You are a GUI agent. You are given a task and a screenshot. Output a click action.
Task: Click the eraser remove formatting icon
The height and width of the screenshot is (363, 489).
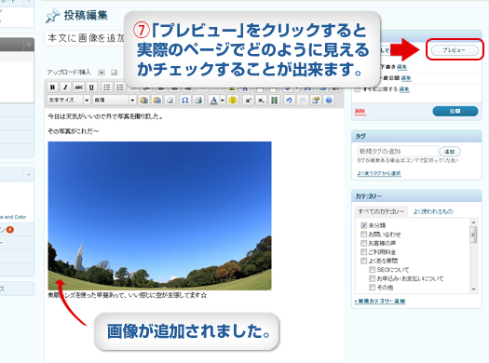[x=170, y=101]
